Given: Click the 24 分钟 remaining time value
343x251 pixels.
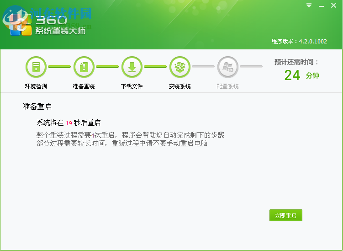Looking at the screenshot, I should point(301,75).
